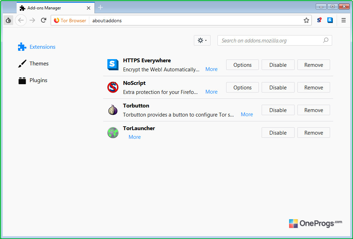Click 'Torbutton provides a button' description
Viewport: 353px width, 239px height.
(178, 114)
